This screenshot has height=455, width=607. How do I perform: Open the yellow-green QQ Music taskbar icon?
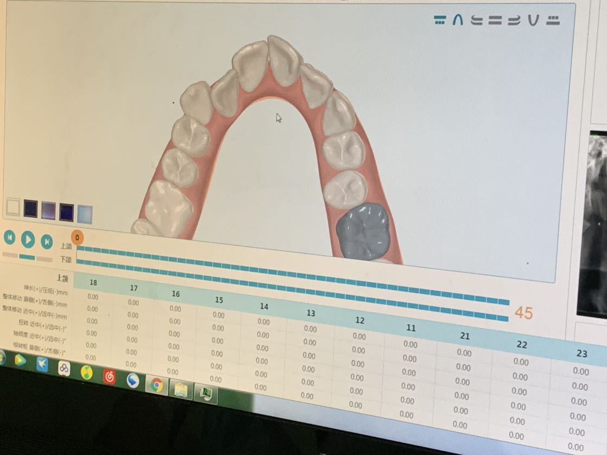(x=87, y=372)
